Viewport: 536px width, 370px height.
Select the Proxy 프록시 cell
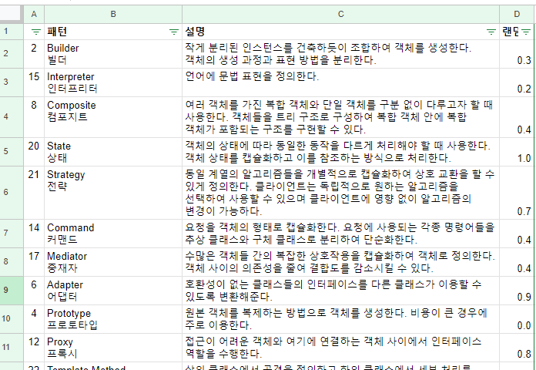pyautogui.click(x=113, y=348)
